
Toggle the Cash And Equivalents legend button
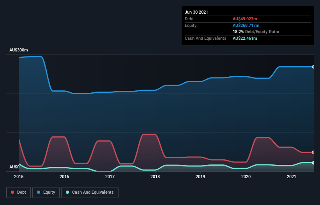click(90, 193)
